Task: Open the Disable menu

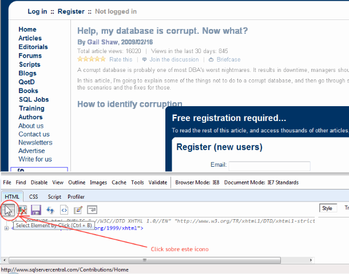Action: 39,182
